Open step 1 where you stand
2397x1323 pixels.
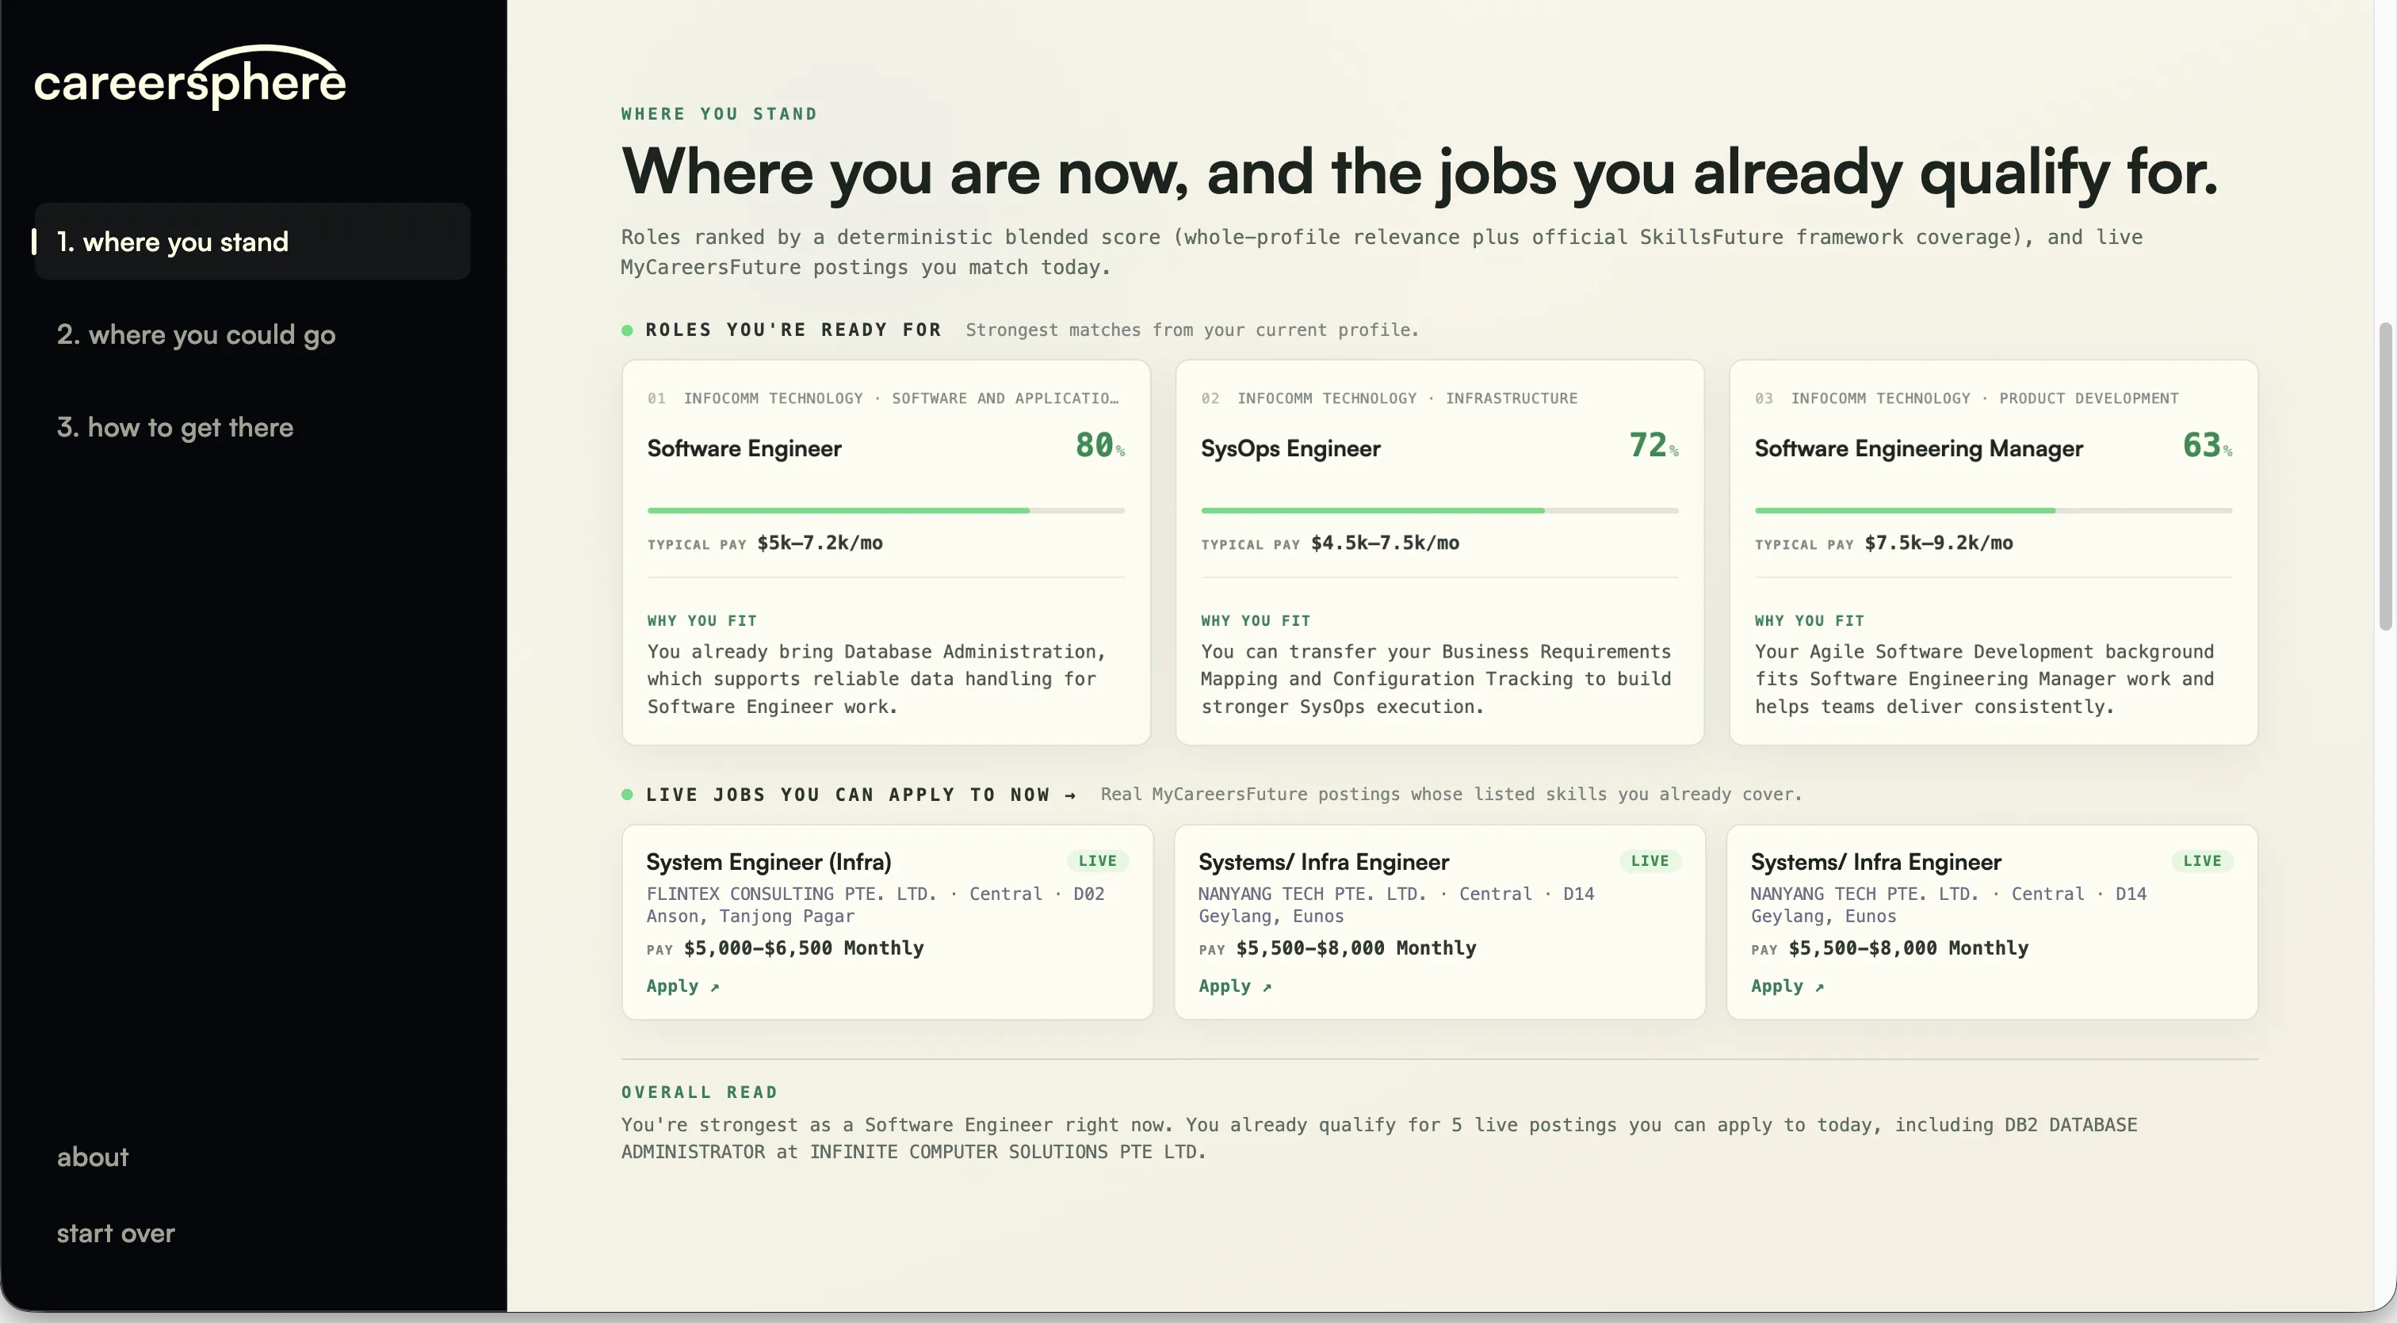(252, 242)
